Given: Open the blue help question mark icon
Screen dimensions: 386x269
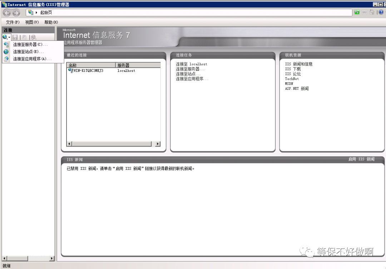Looking at the screenshot, I should point(381,12).
